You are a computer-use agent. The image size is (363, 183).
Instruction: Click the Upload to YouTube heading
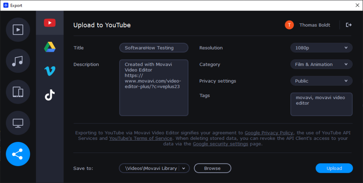pyautogui.click(x=102, y=25)
